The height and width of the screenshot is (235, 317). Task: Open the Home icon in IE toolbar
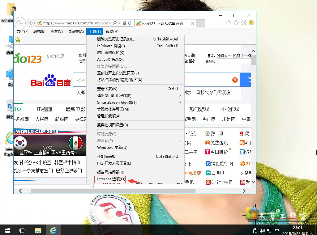tap(229, 23)
